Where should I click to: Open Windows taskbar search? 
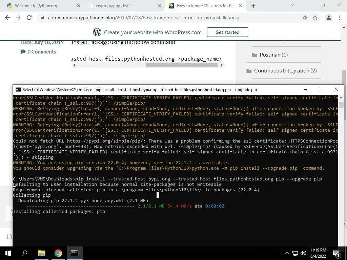coord(24,253)
